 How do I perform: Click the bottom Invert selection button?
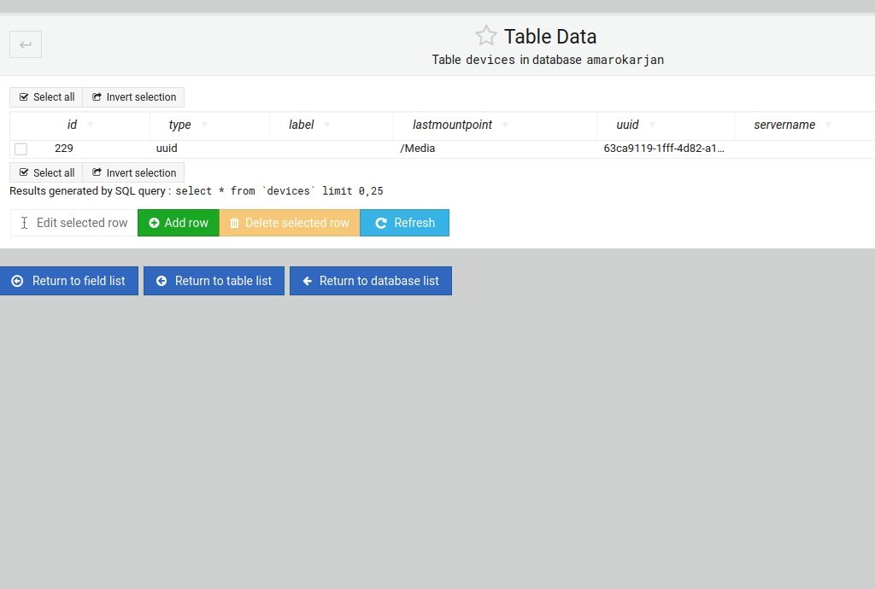pyautogui.click(x=133, y=173)
